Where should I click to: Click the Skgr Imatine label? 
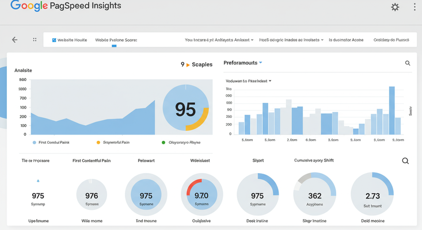[x=314, y=221]
